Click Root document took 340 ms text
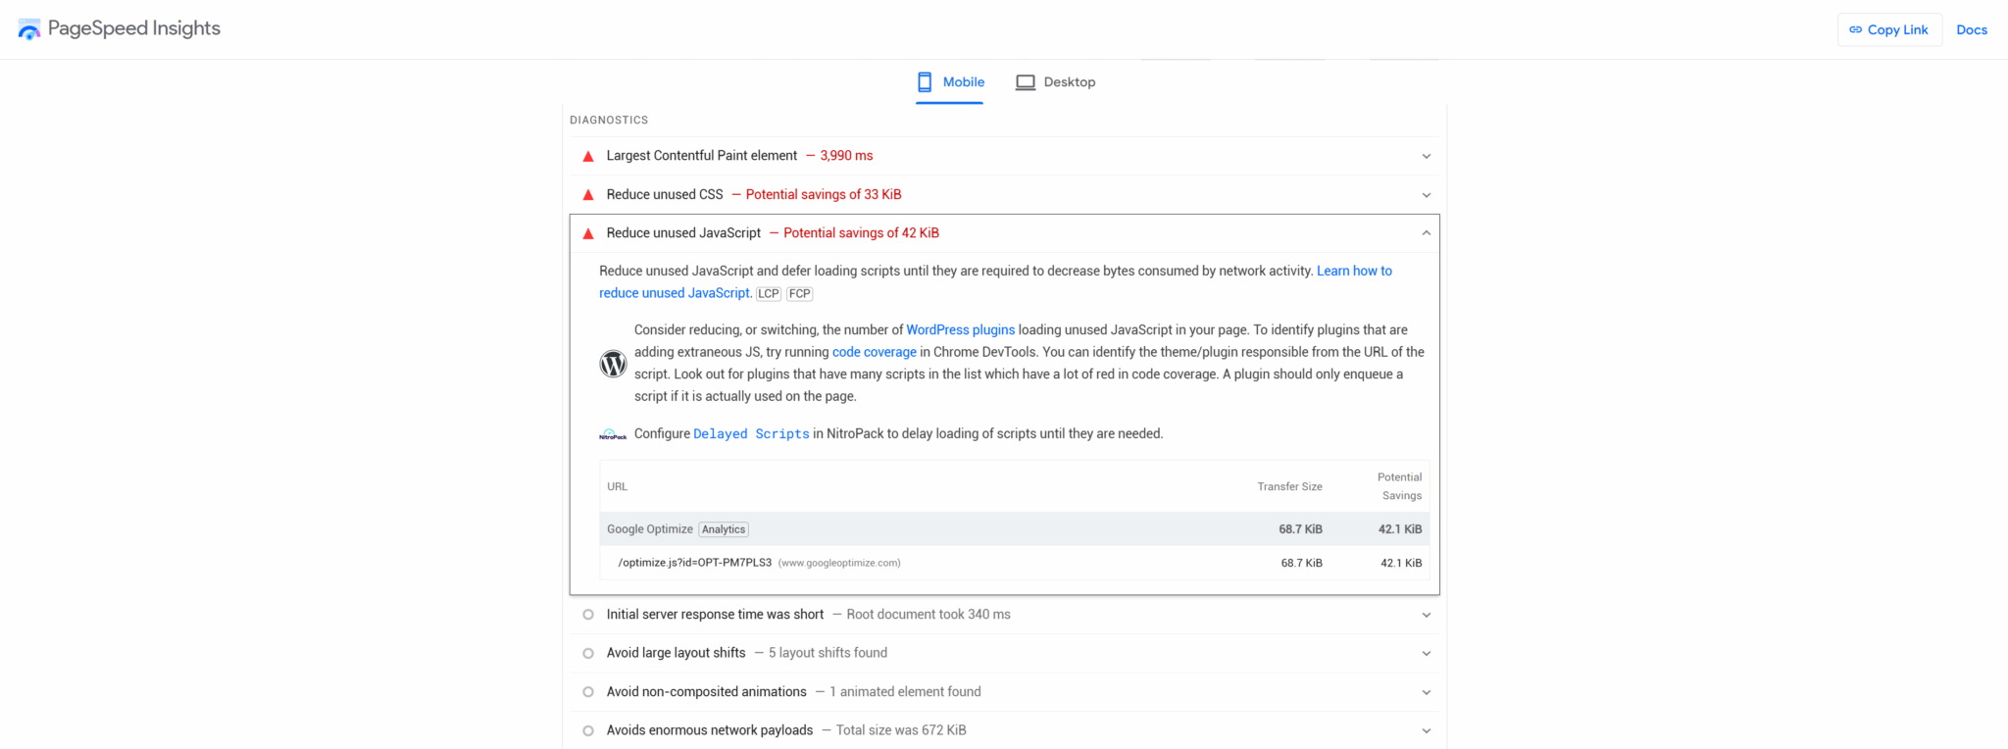The image size is (2008, 749). click(x=929, y=615)
